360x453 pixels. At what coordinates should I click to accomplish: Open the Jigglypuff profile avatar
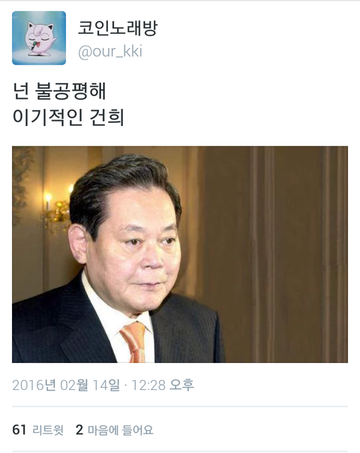(x=39, y=38)
